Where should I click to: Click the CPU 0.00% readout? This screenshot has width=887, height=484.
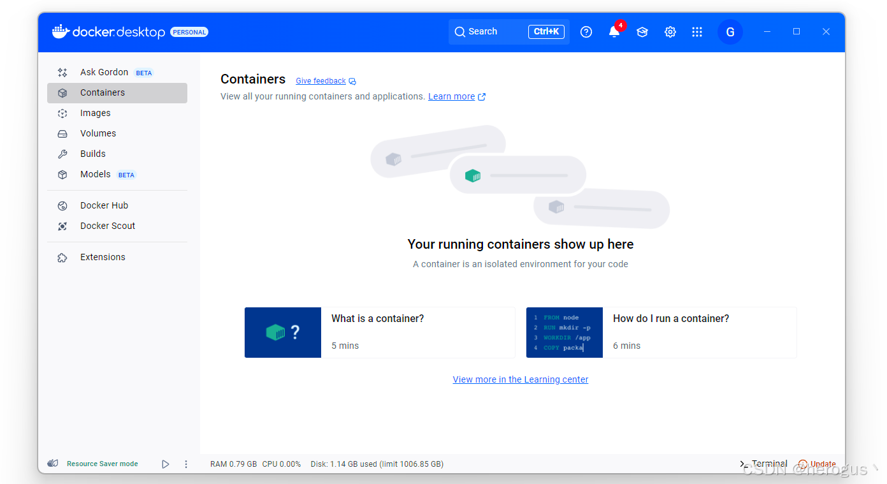click(x=282, y=464)
